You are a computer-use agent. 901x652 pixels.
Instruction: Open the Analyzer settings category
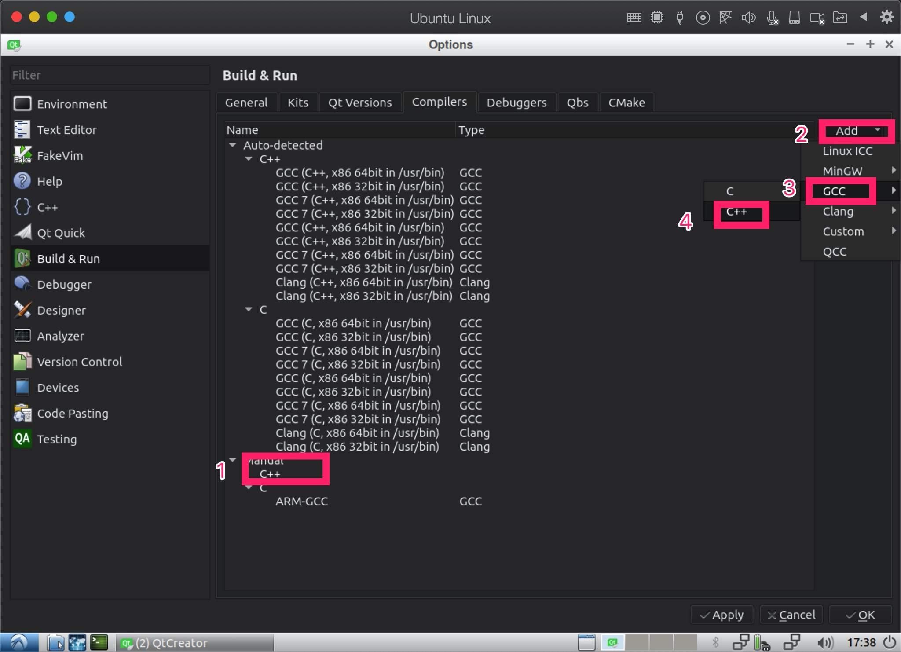pyautogui.click(x=110, y=336)
